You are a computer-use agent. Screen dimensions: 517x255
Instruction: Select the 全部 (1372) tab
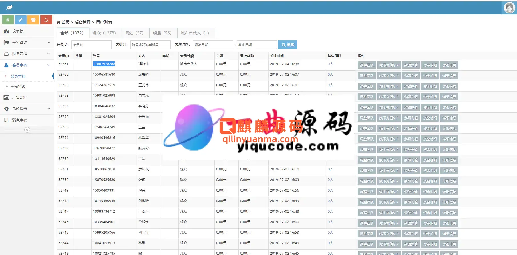click(73, 33)
